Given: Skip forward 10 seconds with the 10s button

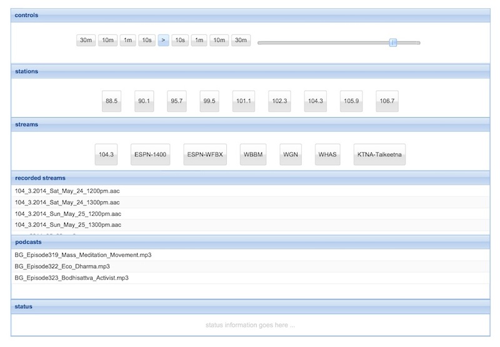Looking at the screenshot, I should 180,40.
